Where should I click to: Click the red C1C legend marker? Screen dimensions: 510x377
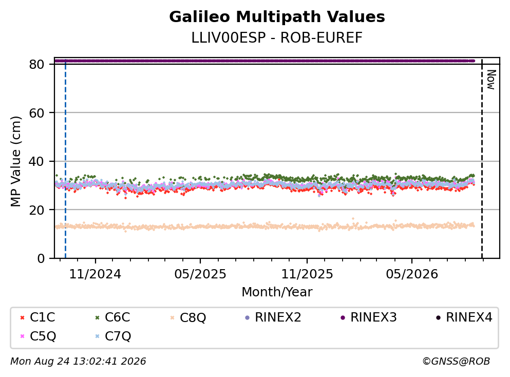pos(23,317)
